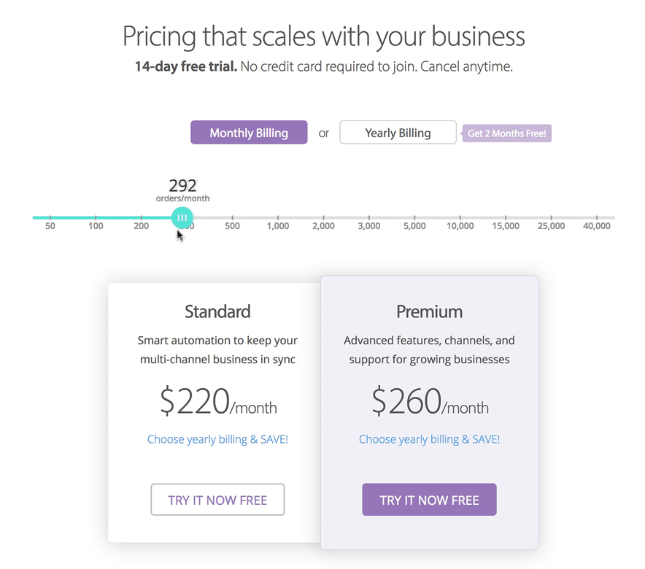Select Monthly Billing option

[249, 132]
